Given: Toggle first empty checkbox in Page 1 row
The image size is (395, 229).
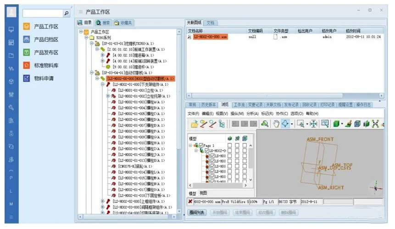Looking at the screenshot, I should pos(230,145).
